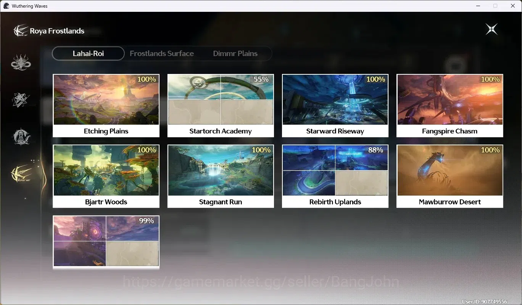
Task: Select the star-shaped region emblem in sidebar
Action: [21, 100]
